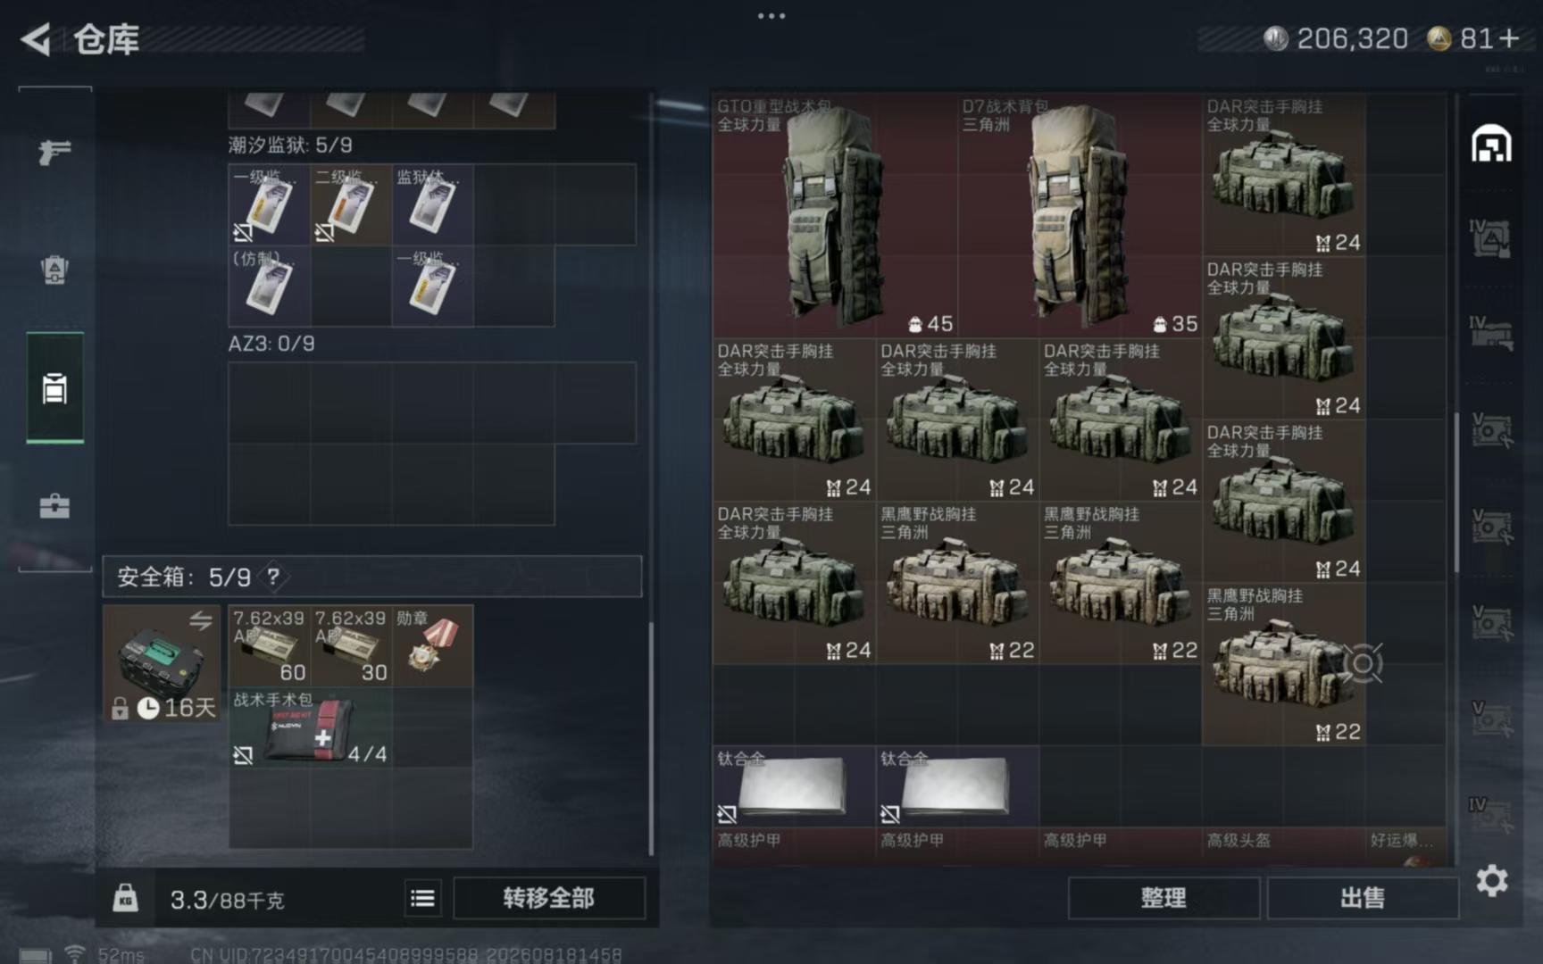Open the IV container tab with triangle symbol

click(x=1490, y=238)
